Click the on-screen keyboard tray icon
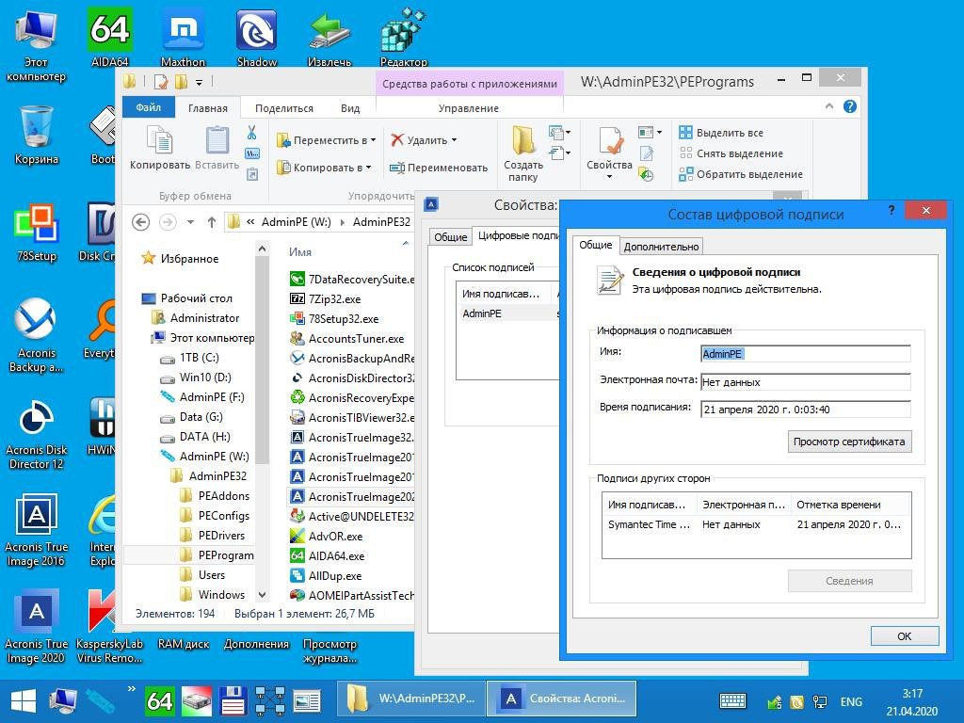 click(732, 700)
